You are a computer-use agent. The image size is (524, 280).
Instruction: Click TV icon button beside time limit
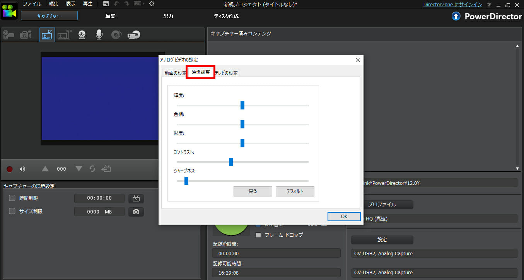[136, 198]
